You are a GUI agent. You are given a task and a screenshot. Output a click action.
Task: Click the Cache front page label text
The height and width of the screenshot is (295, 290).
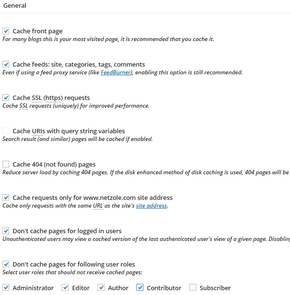(x=37, y=31)
